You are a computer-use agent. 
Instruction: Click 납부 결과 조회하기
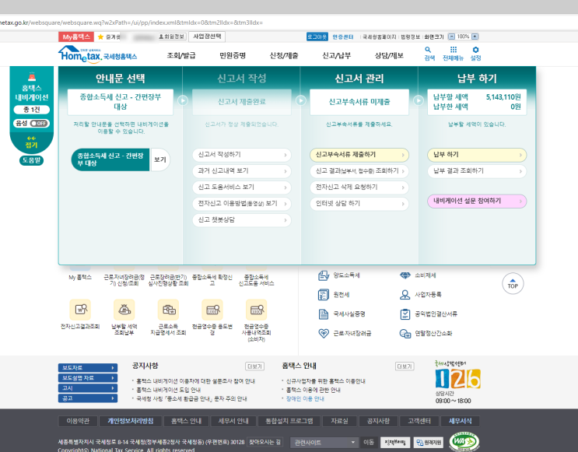(477, 171)
